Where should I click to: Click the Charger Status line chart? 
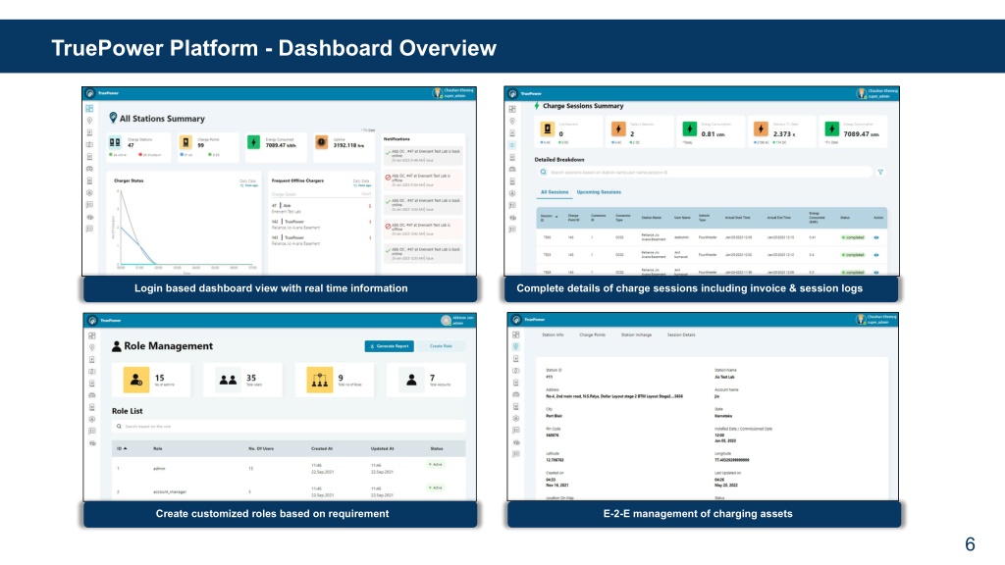pos(185,230)
